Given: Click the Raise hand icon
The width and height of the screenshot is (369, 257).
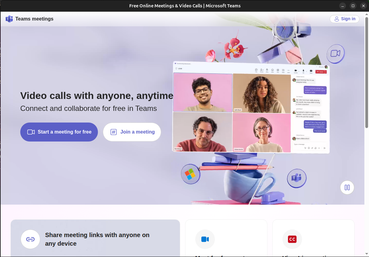Looking at the screenshot, I should pos(267,70).
